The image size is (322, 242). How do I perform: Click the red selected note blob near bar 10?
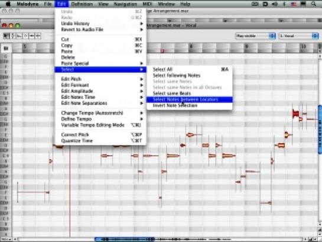(x=296, y=114)
